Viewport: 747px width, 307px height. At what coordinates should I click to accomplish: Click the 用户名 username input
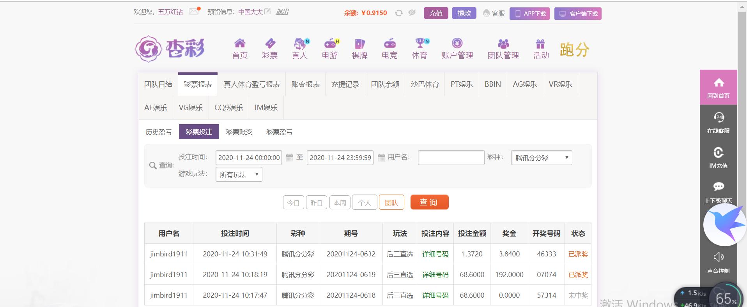pyautogui.click(x=451, y=158)
